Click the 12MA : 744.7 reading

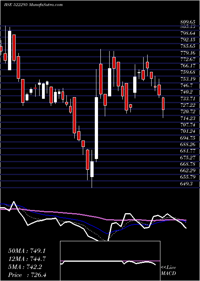[27, 259]
